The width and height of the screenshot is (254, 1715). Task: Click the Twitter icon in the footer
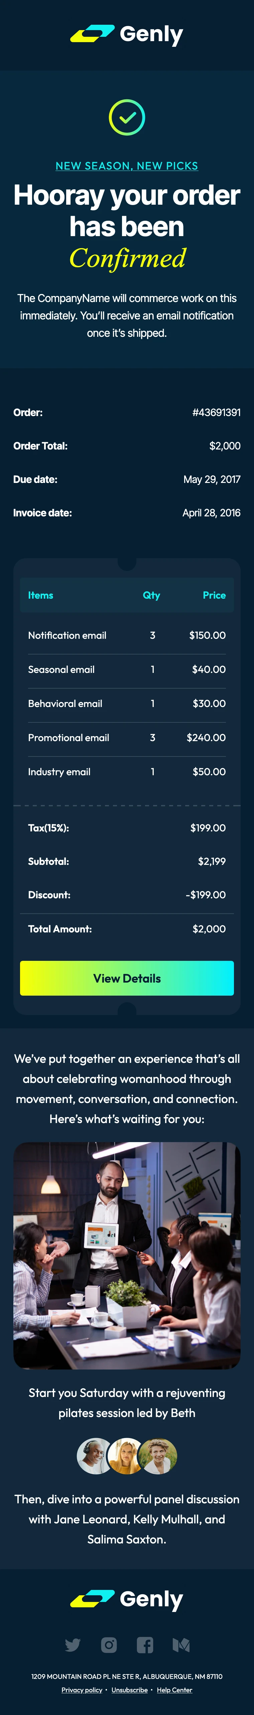pyautogui.click(x=73, y=1645)
